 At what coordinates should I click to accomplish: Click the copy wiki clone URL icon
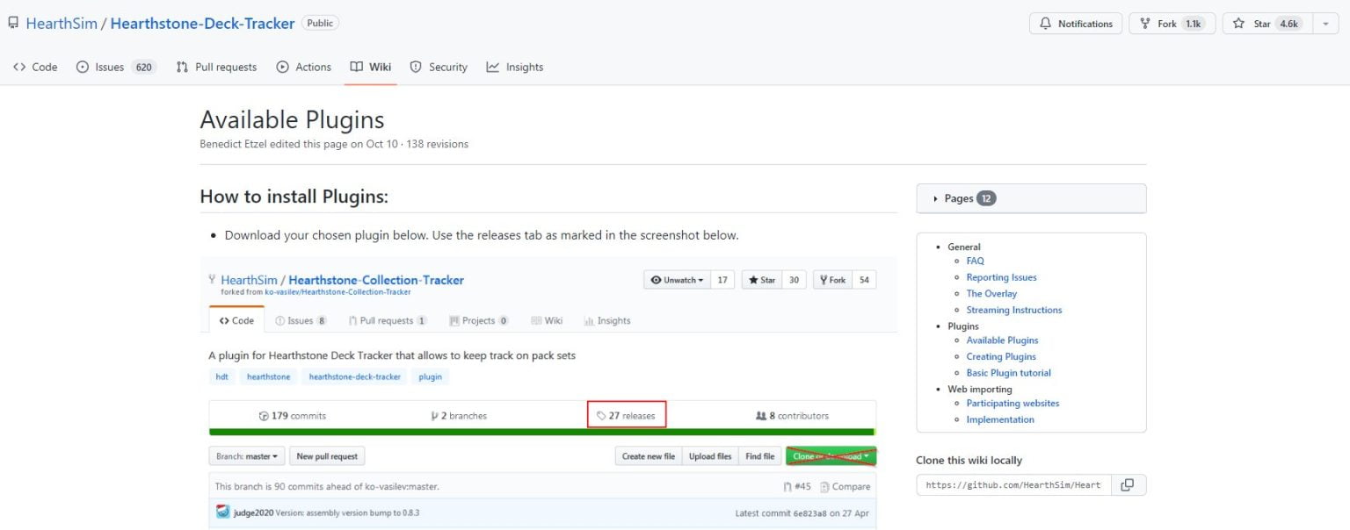point(1128,485)
